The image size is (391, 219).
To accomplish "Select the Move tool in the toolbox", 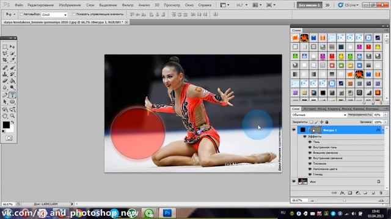I will tap(12, 47).
